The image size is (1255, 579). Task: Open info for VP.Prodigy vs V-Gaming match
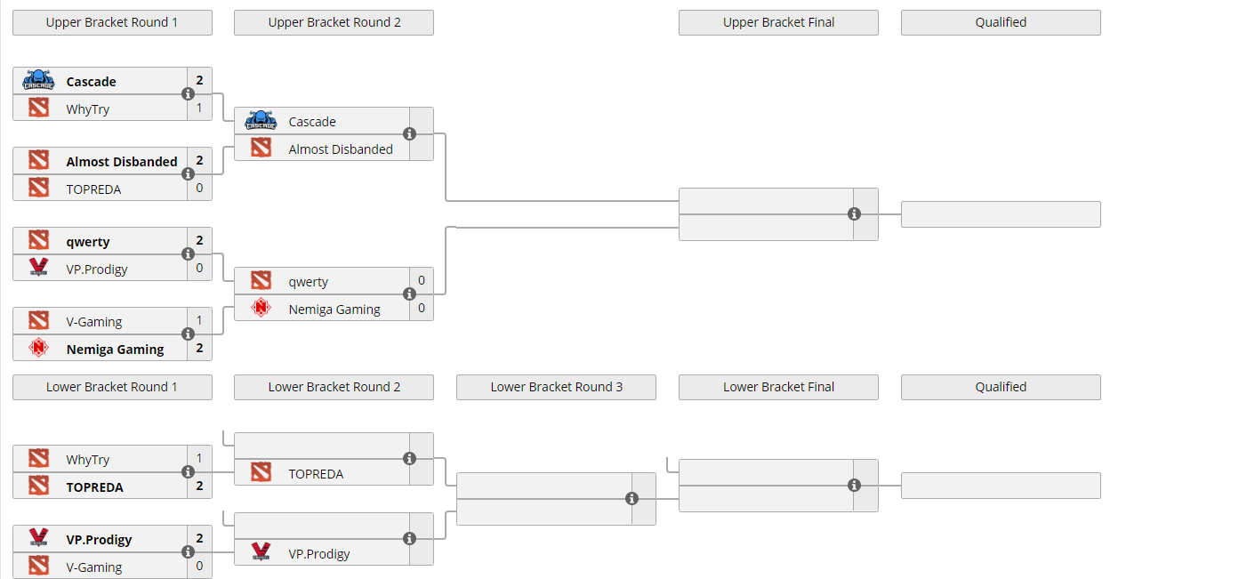point(188,552)
